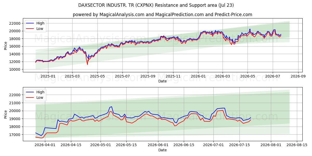Image resolution: width=312 pixels, height=156 pixels.
Task: Click the subtitle 'powered by MagicalAnalysis.com'
Action: click(x=108, y=15)
